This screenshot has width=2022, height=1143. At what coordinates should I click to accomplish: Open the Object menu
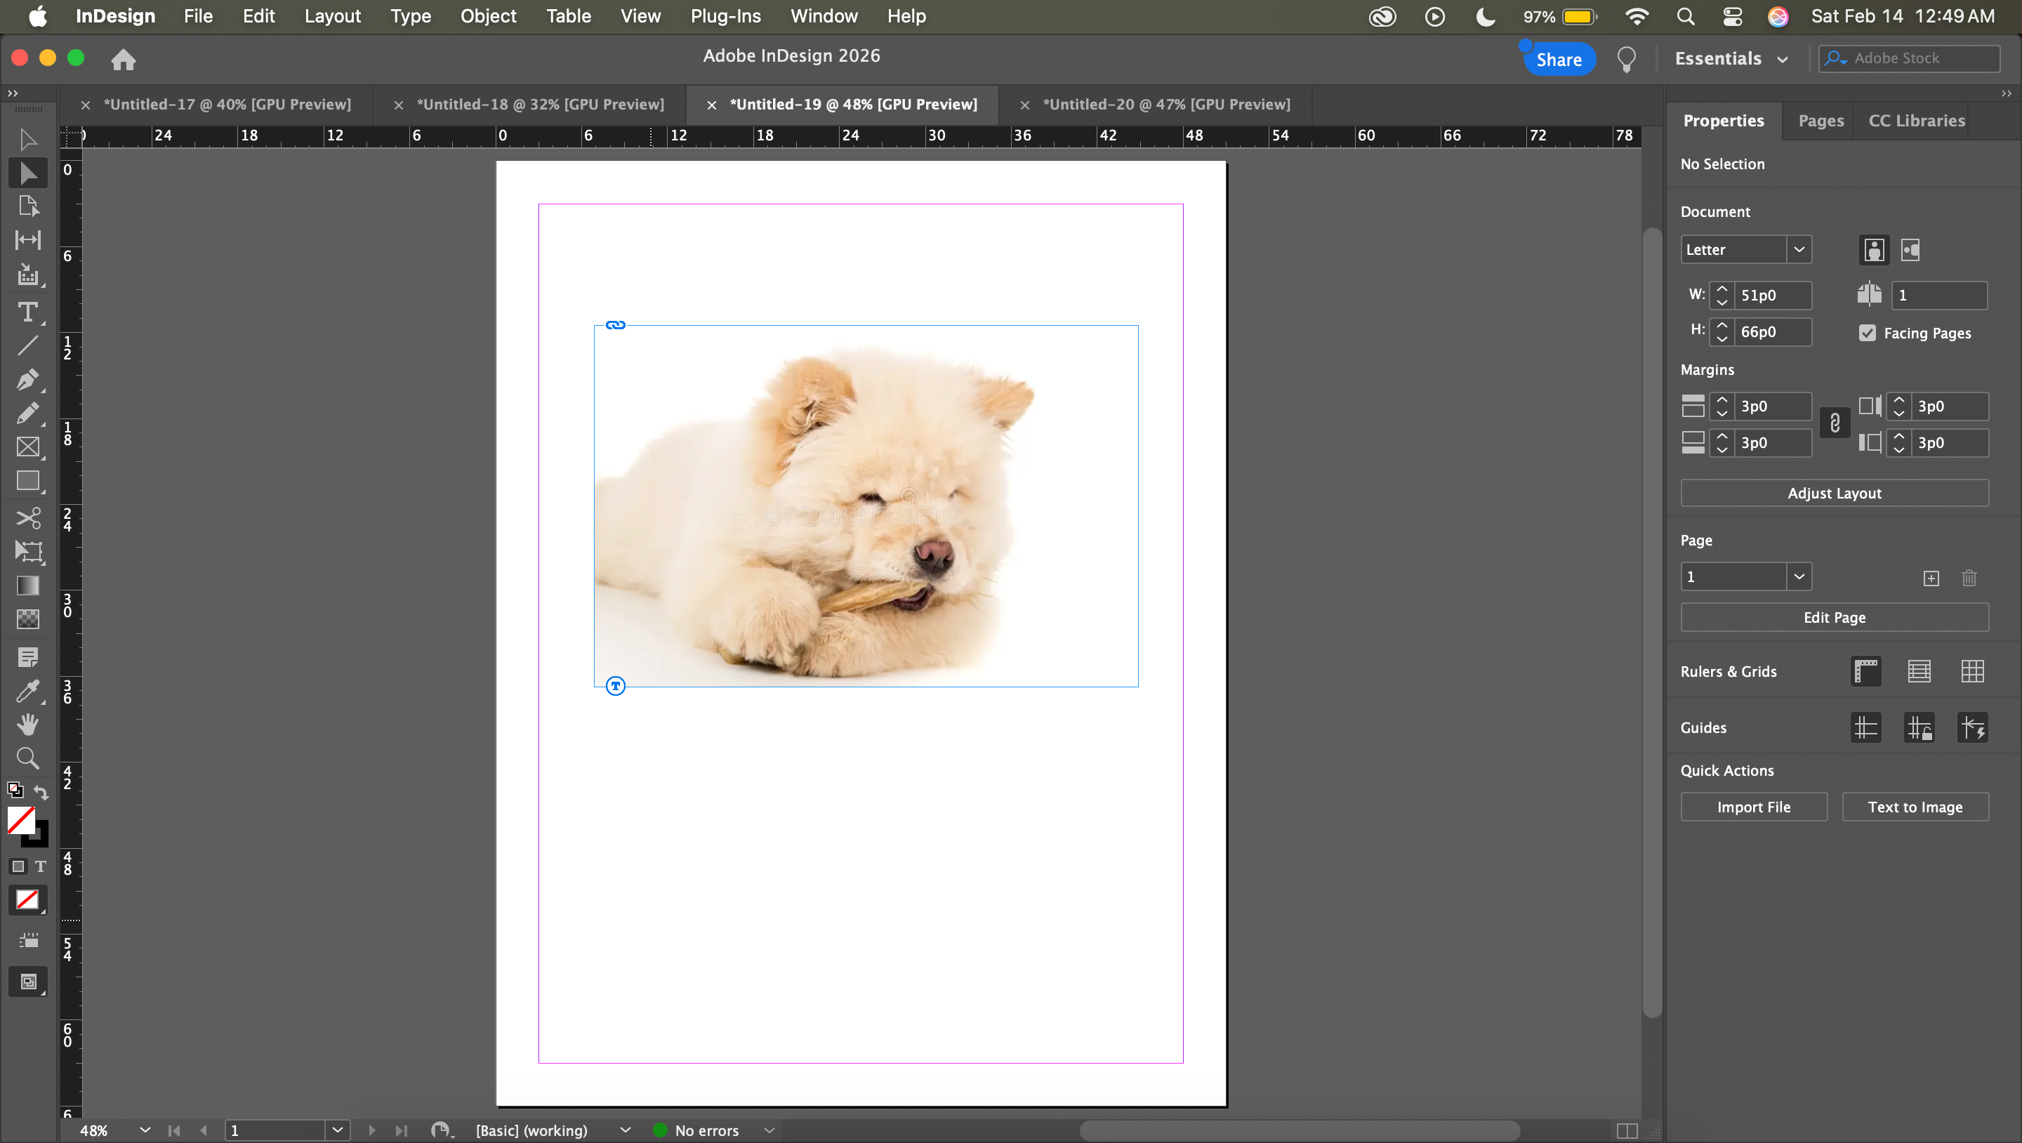(x=488, y=15)
